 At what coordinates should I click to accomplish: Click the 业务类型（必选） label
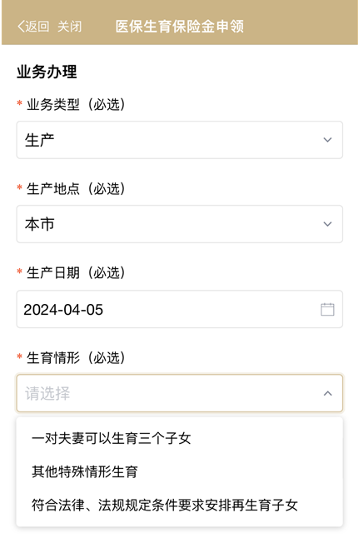pyautogui.click(x=76, y=105)
